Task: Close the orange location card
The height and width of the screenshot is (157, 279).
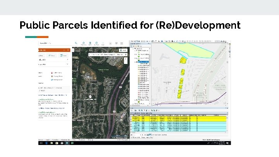Action: 68,50
